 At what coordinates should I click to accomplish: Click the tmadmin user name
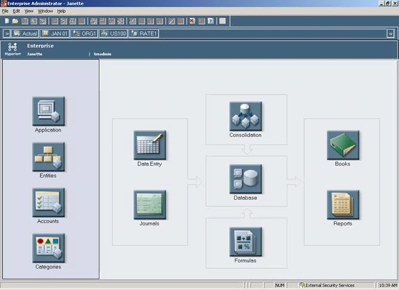[103, 54]
